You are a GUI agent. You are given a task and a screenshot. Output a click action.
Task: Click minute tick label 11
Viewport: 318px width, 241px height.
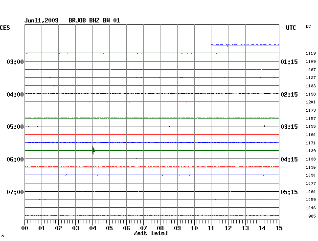(x=211, y=228)
